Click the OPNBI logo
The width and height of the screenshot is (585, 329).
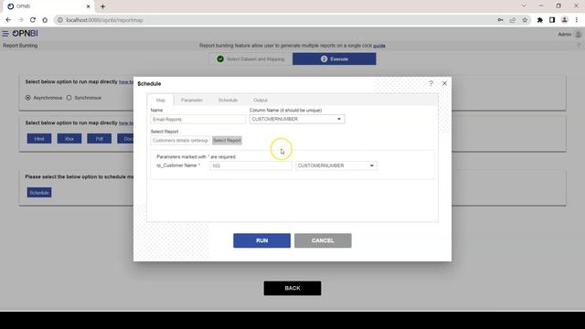click(x=25, y=34)
